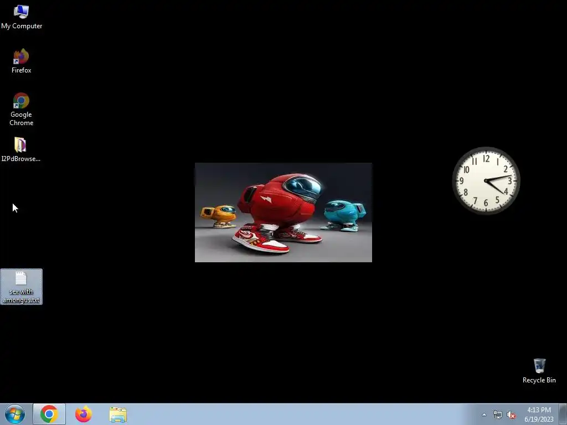Open the clock showing 4:13 PM
Screen dimensions: 567x425
click(539, 414)
